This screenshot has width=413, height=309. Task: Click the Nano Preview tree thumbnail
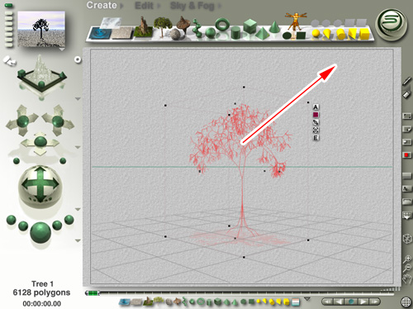click(41, 29)
